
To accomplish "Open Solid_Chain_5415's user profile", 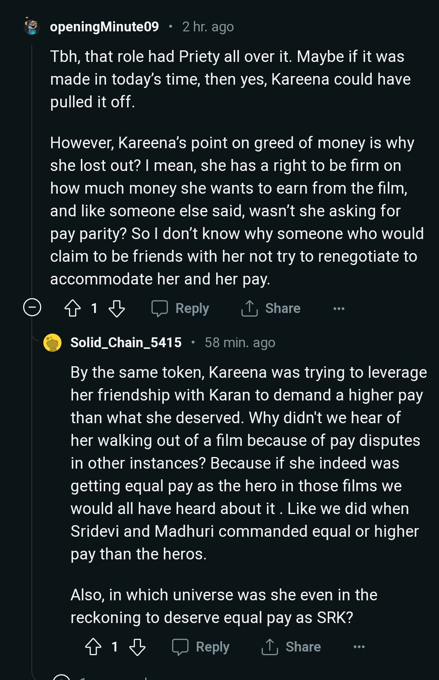I will click(x=126, y=342).
